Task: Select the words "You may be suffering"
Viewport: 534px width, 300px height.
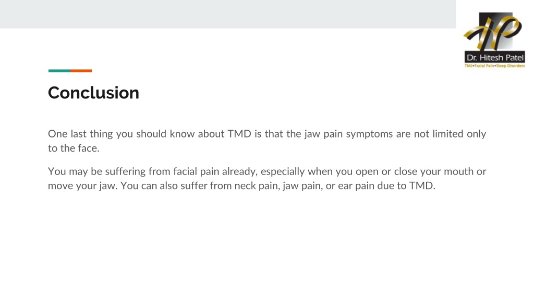Action: click(x=96, y=171)
